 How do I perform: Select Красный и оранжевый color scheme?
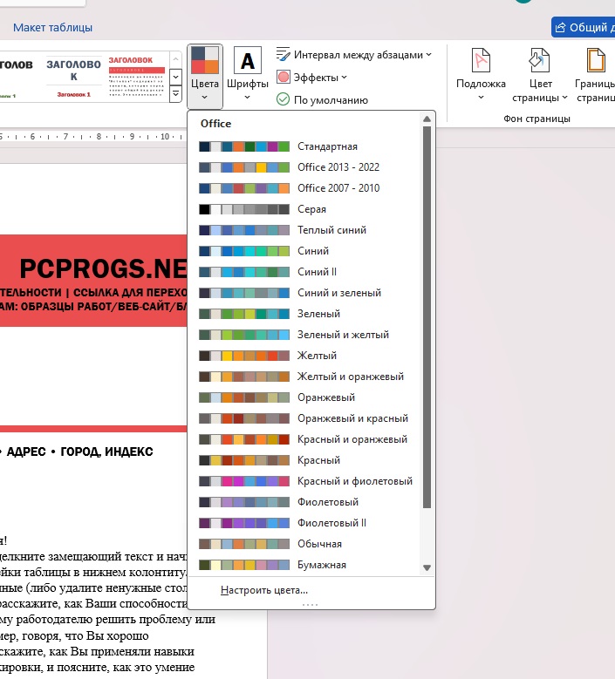pyautogui.click(x=304, y=439)
